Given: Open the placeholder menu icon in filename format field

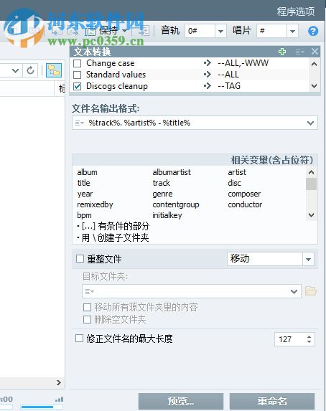Looking at the screenshot, I should tap(79, 123).
